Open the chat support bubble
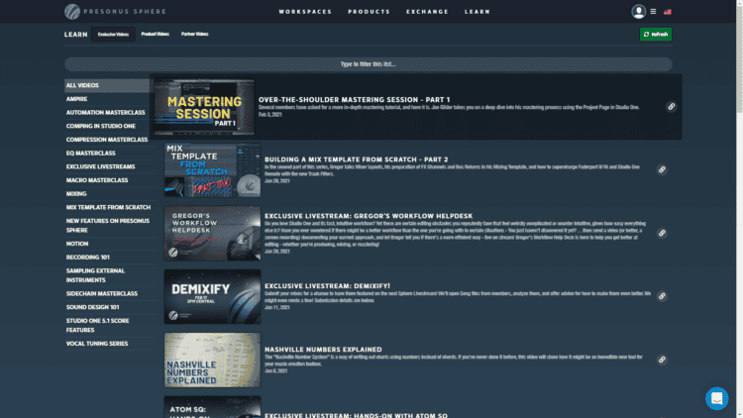Screen dimensions: 743x418 (716, 398)
